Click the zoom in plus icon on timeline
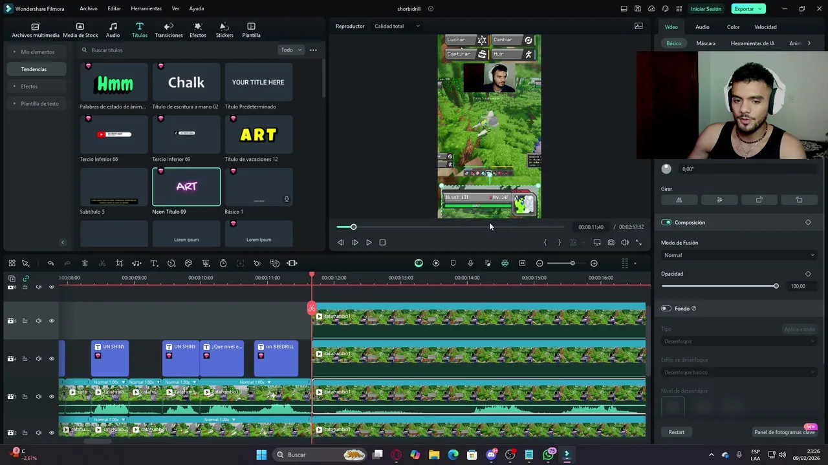 click(594, 263)
